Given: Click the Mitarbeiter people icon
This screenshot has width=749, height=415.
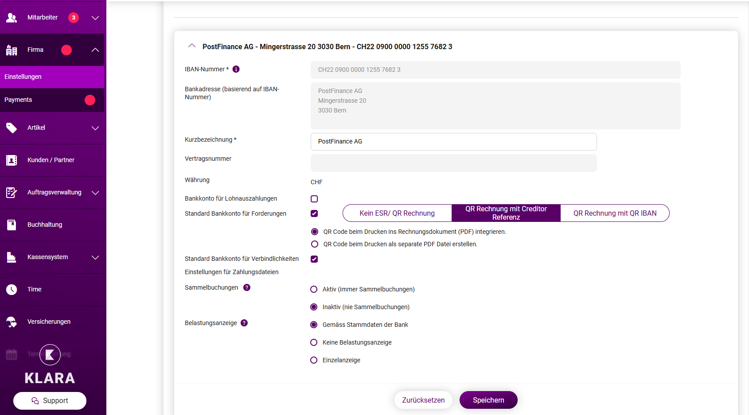Looking at the screenshot, I should pos(12,18).
